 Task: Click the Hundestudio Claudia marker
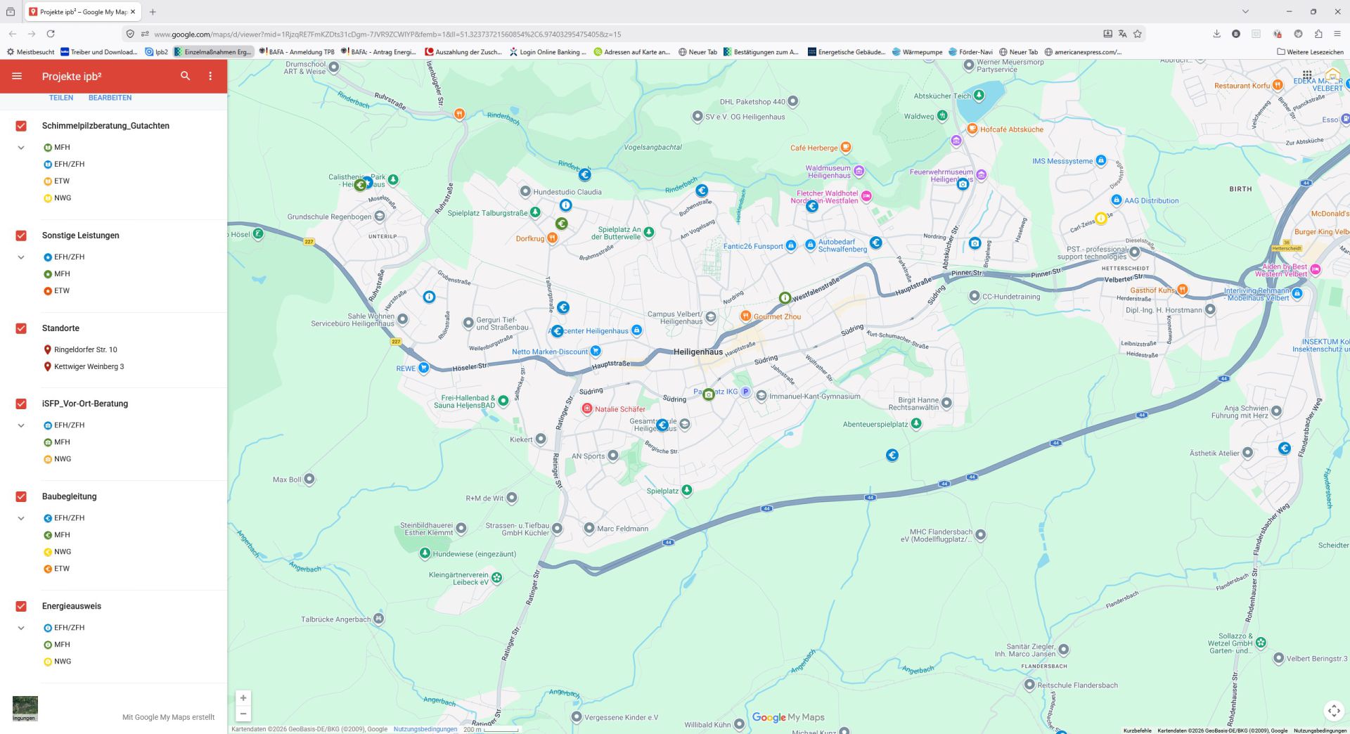(x=525, y=191)
